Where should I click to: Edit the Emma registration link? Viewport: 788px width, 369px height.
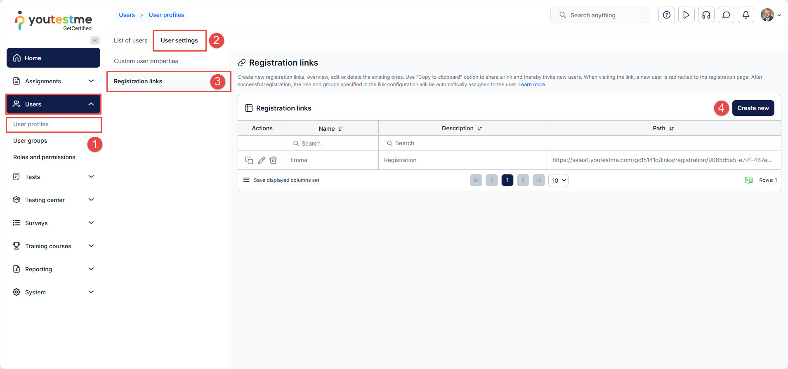(261, 160)
